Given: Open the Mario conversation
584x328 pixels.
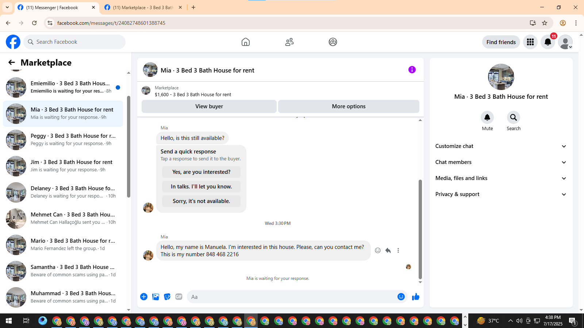Looking at the screenshot, I should coord(63,245).
